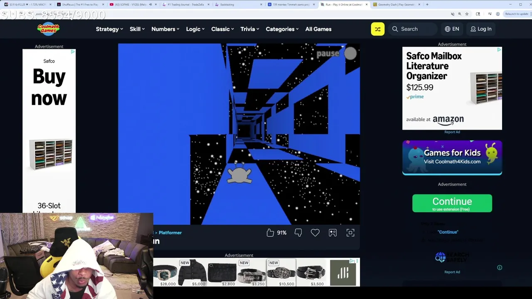The height and width of the screenshot is (299, 532).
Task: Click the $5,000 black jacket ad item
Action: (193, 272)
